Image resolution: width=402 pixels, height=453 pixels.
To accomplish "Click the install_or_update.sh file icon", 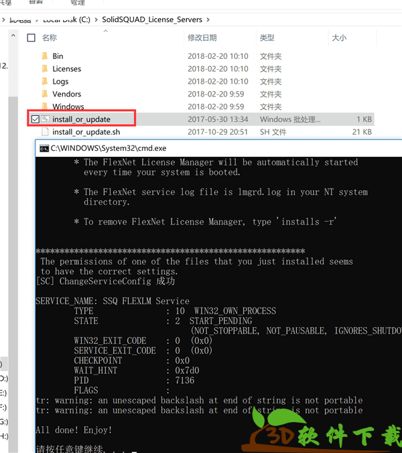I will point(45,132).
